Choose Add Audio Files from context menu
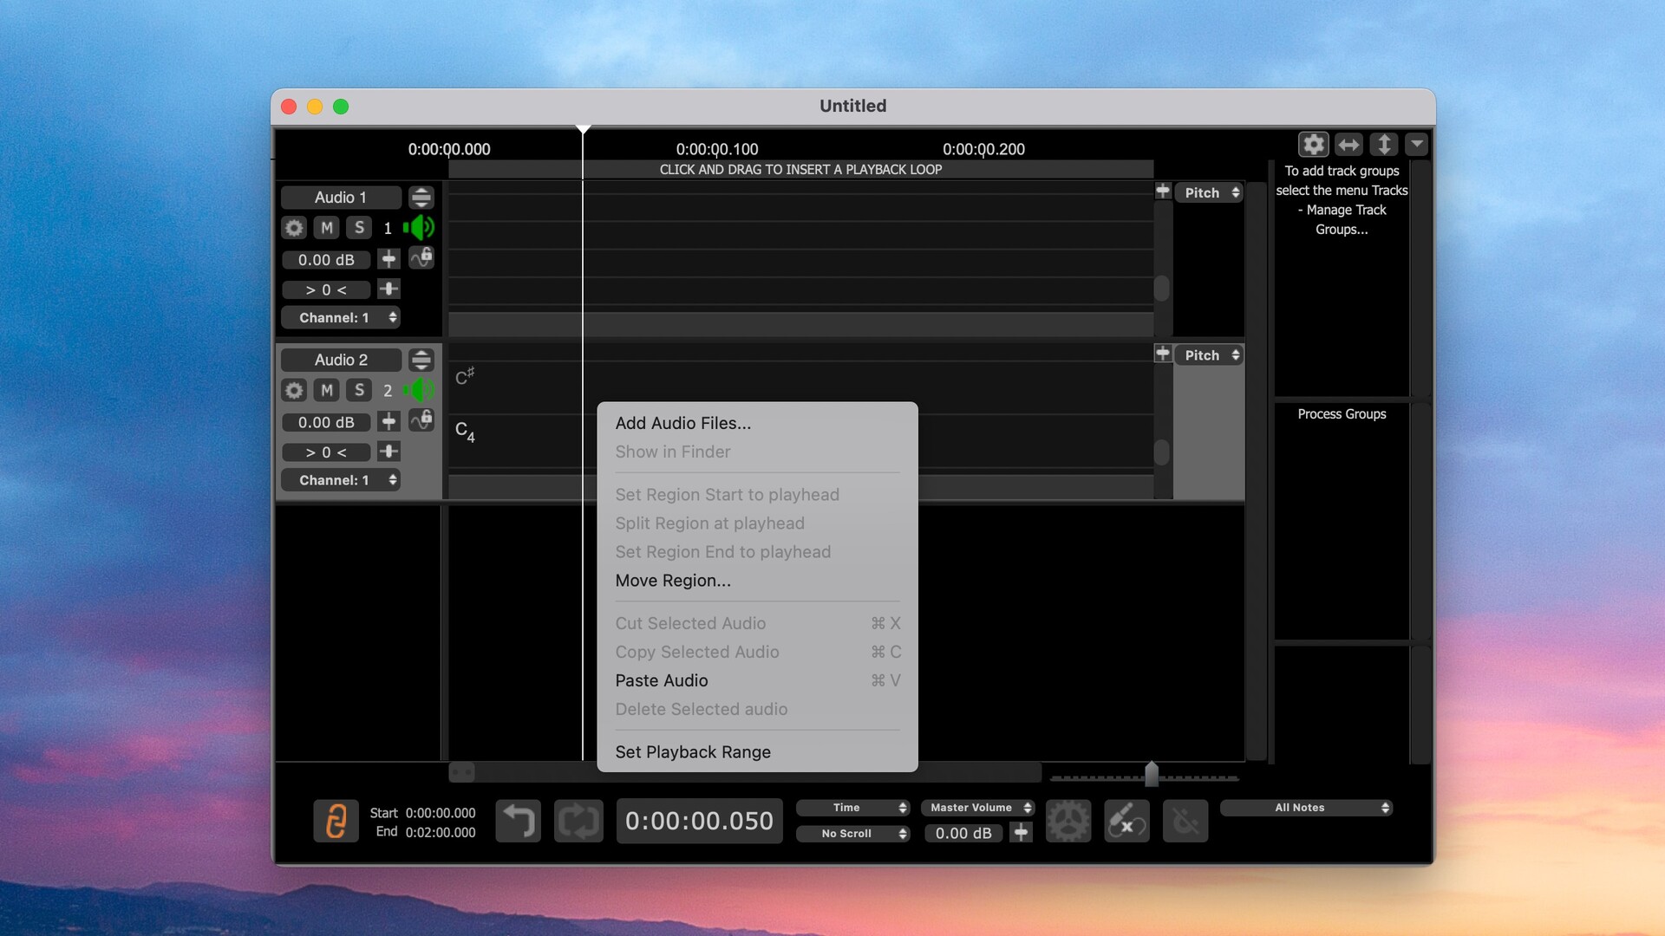 [682, 423]
